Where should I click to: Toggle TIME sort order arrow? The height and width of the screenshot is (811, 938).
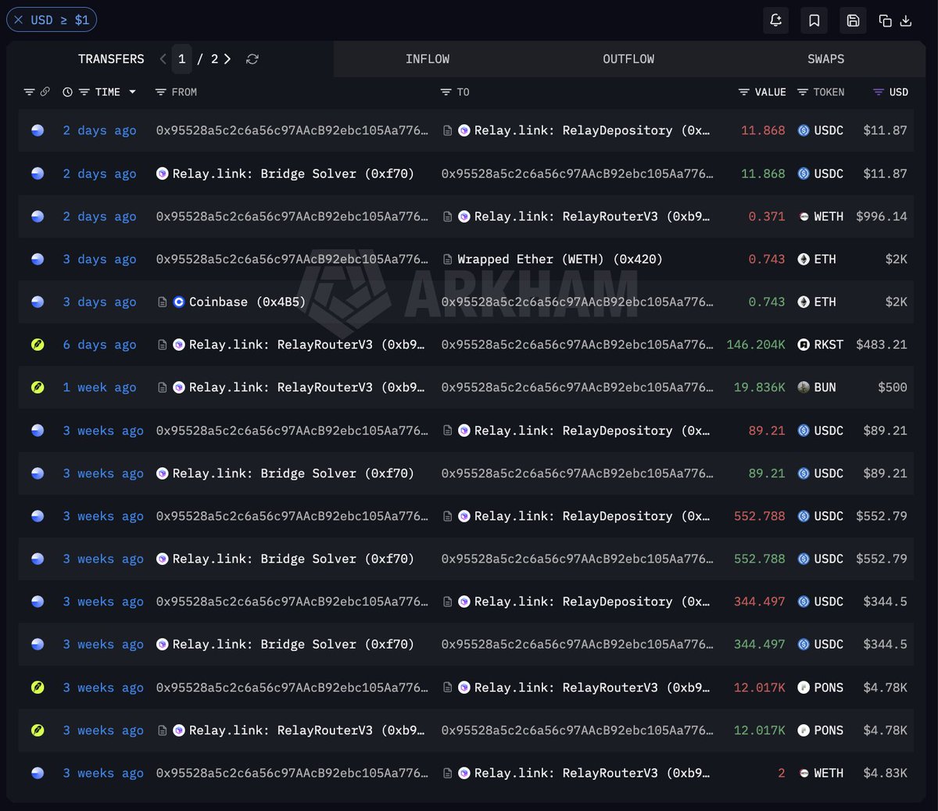[x=132, y=92]
